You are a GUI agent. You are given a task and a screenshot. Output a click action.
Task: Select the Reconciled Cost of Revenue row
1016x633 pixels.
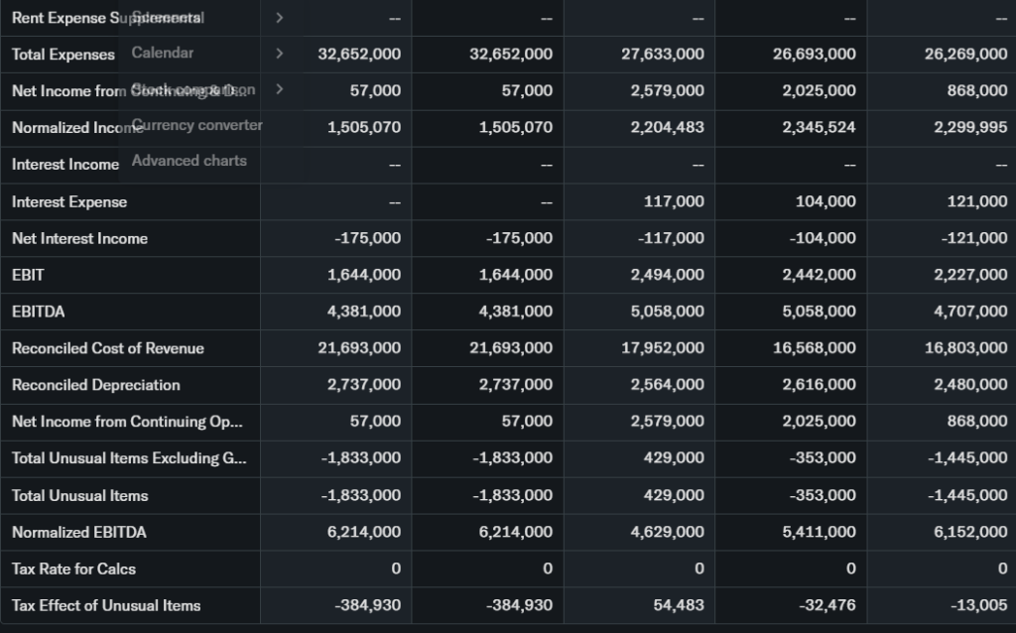coord(107,348)
